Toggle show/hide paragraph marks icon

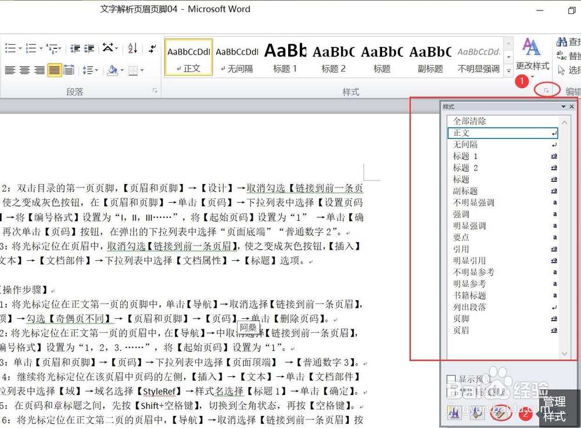click(x=152, y=48)
